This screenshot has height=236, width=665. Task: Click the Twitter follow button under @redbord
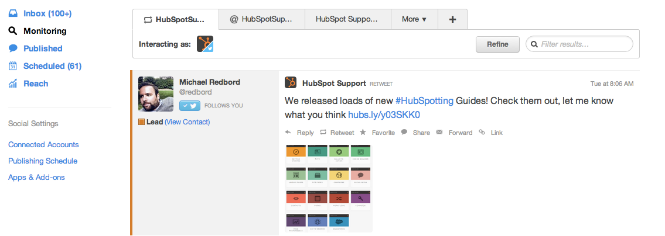click(x=190, y=106)
